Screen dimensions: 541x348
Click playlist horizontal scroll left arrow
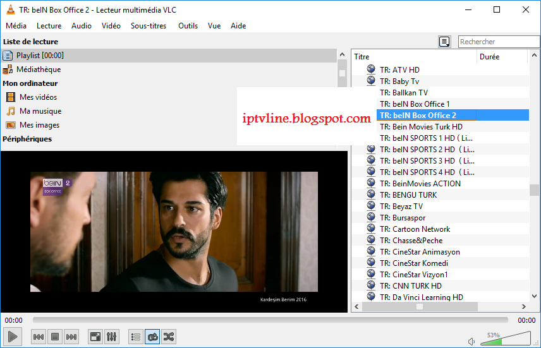click(356, 306)
